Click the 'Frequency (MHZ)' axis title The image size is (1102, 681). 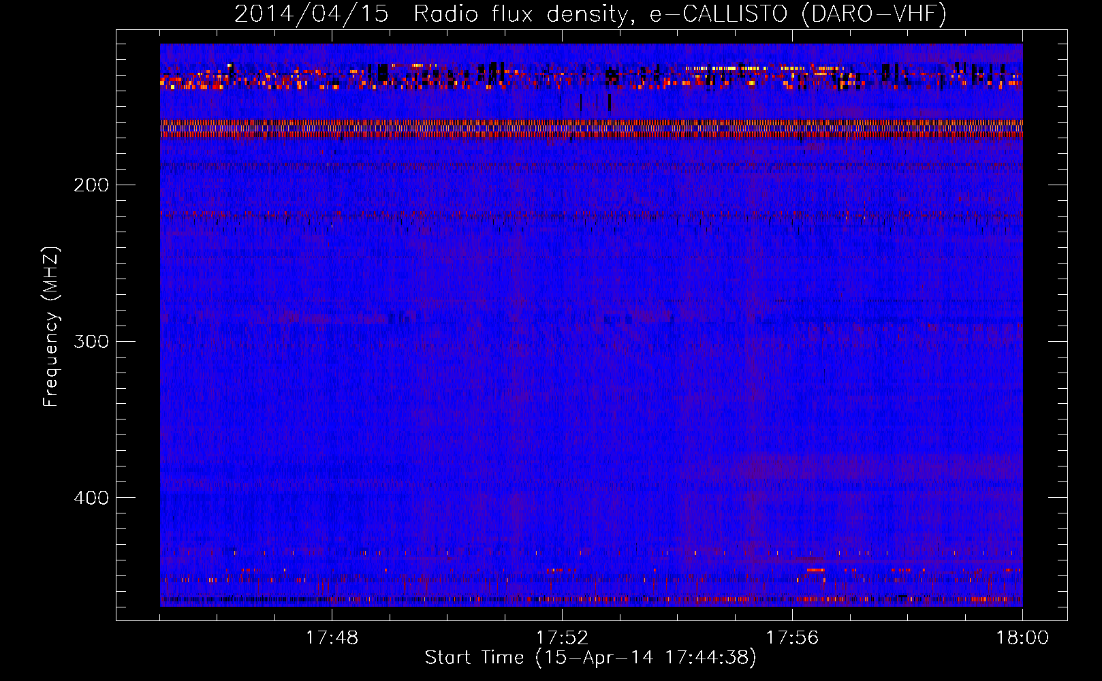(x=51, y=326)
